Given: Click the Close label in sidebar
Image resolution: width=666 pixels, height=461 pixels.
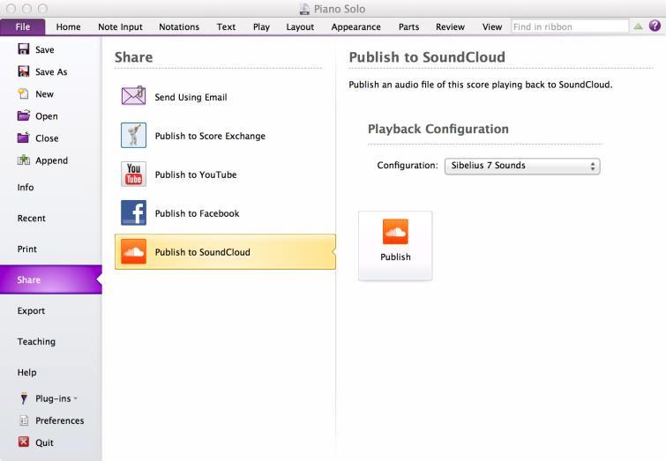Looking at the screenshot, I should click(47, 138).
